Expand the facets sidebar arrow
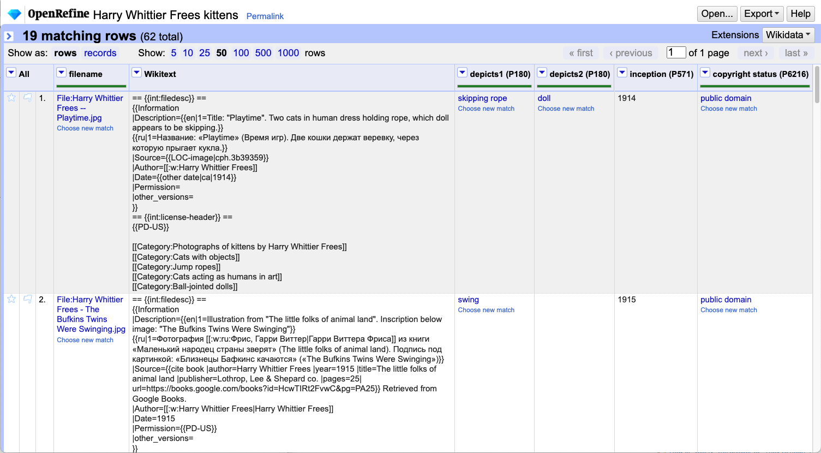The width and height of the screenshot is (821, 453). click(8, 35)
